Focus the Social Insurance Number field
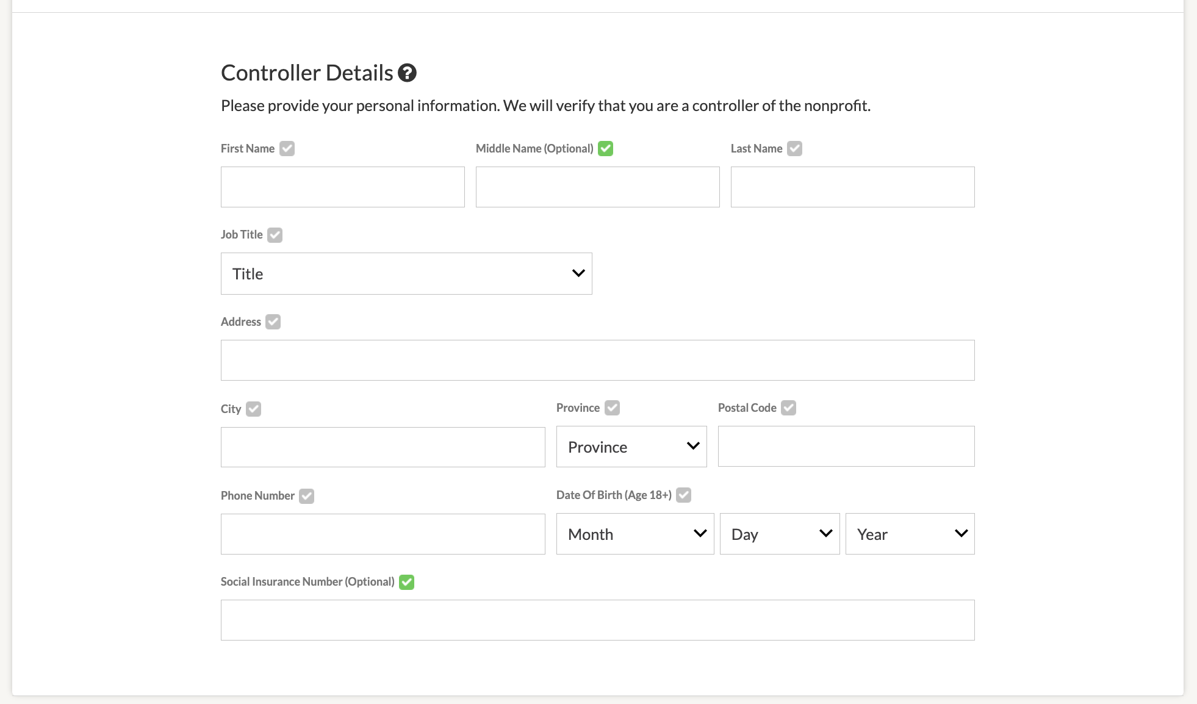1197x704 pixels. [597, 620]
